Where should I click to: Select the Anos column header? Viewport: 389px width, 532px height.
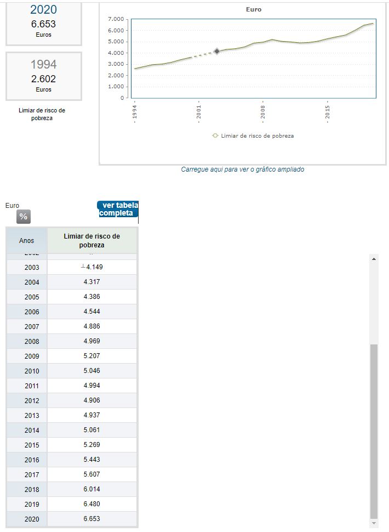pyautogui.click(x=26, y=241)
